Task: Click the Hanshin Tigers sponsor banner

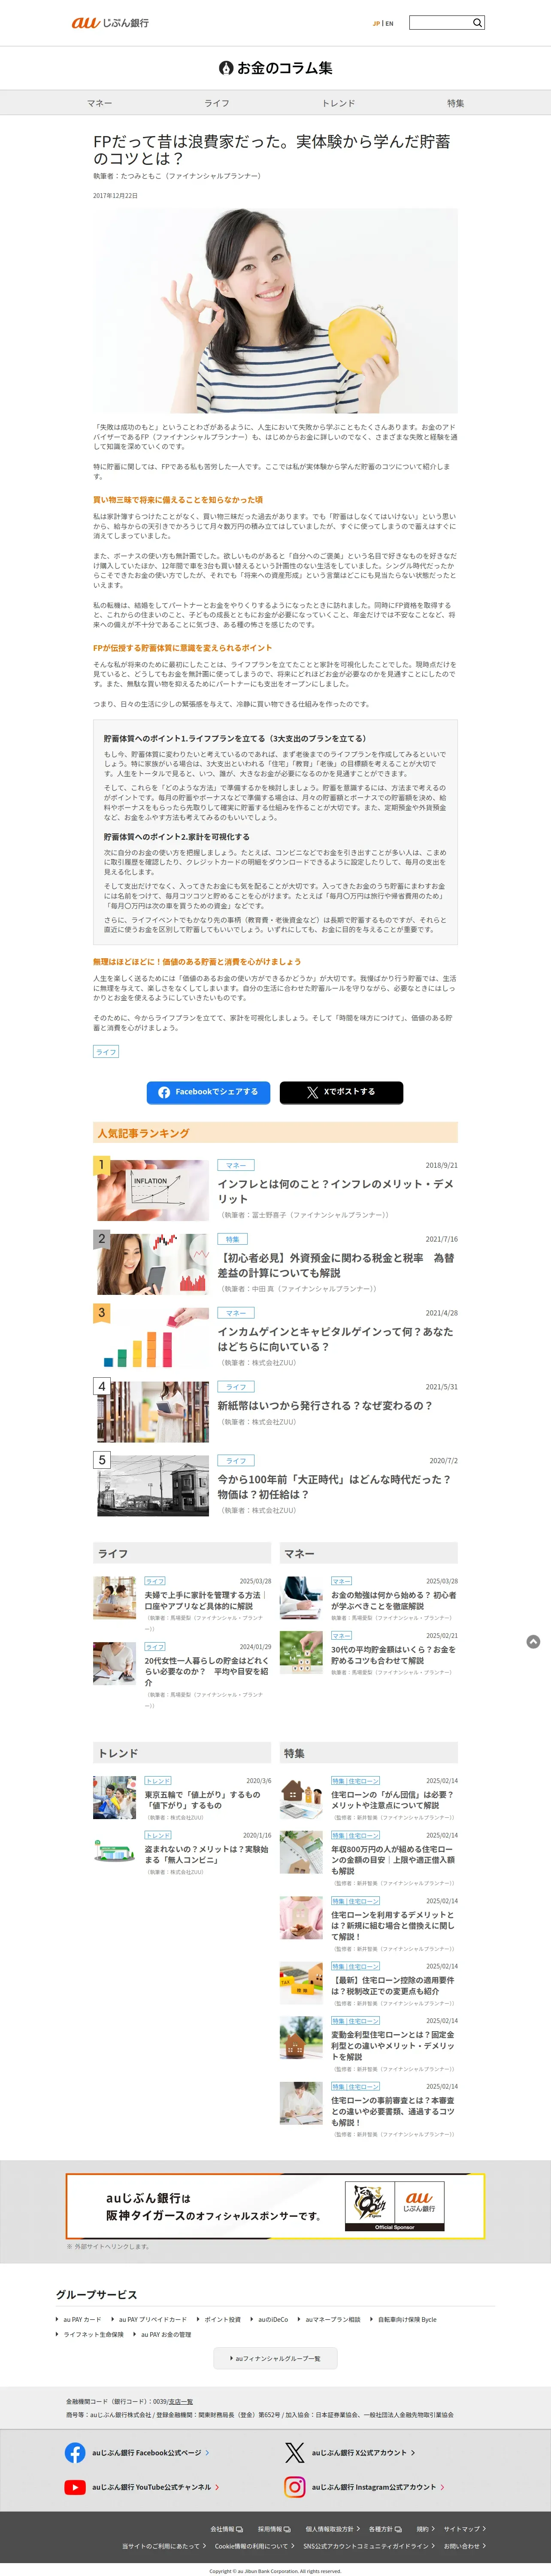Action: (x=275, y=2206)
